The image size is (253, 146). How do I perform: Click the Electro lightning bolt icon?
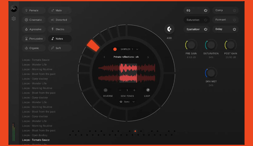[x=53, y=29]
